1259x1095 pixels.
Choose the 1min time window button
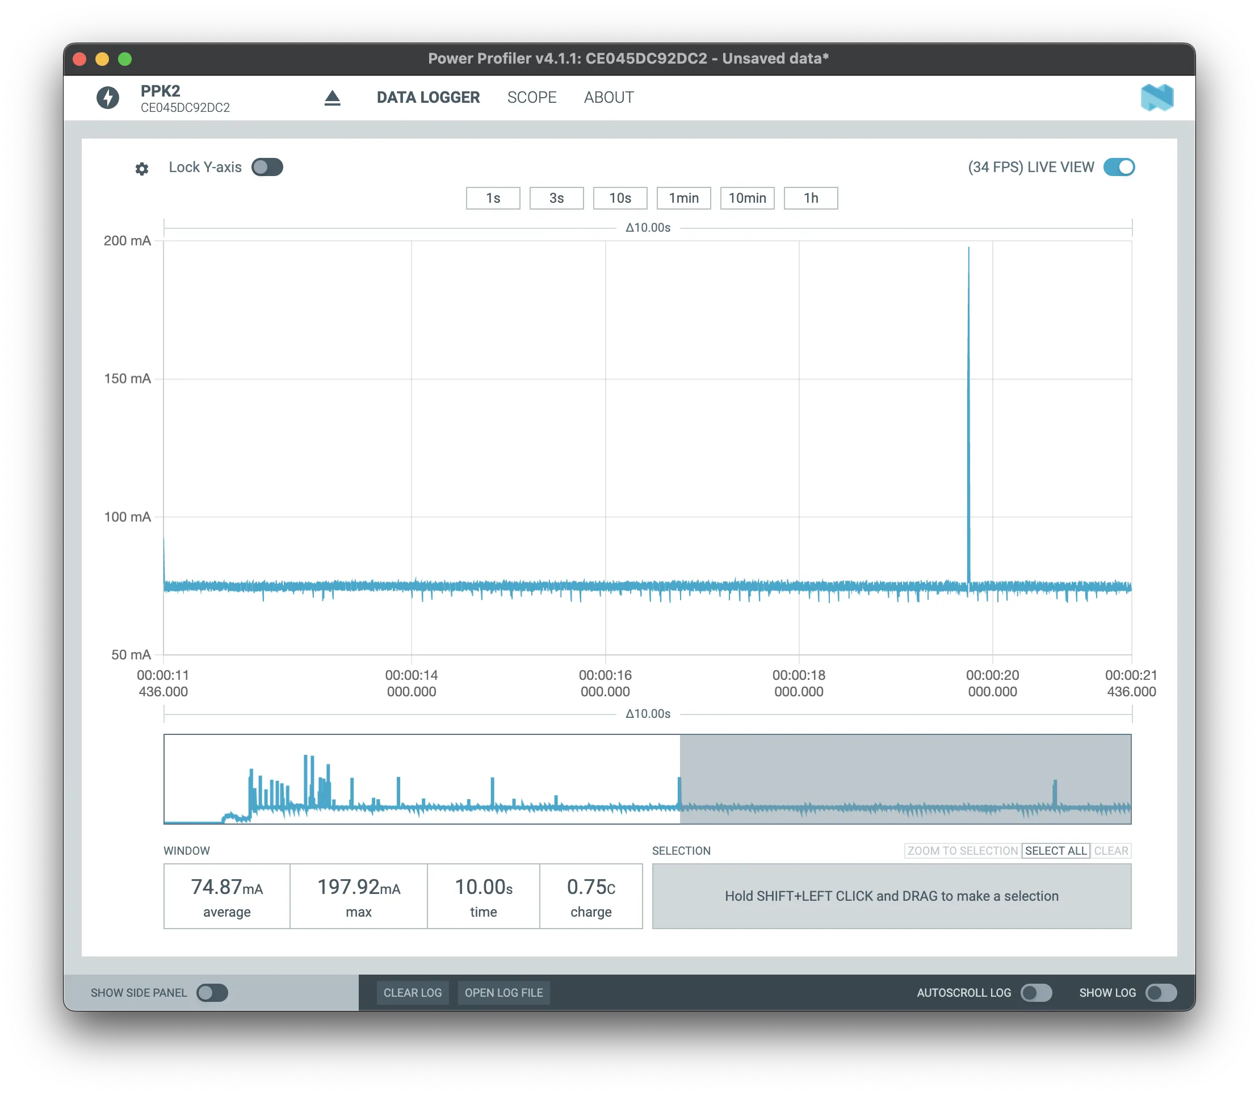click(x=683, y=198)
